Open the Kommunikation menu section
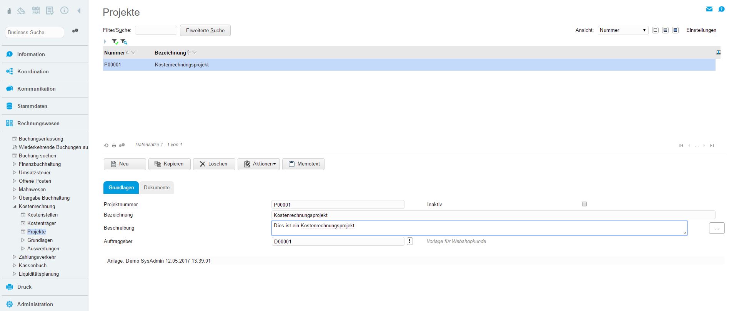 45,89
